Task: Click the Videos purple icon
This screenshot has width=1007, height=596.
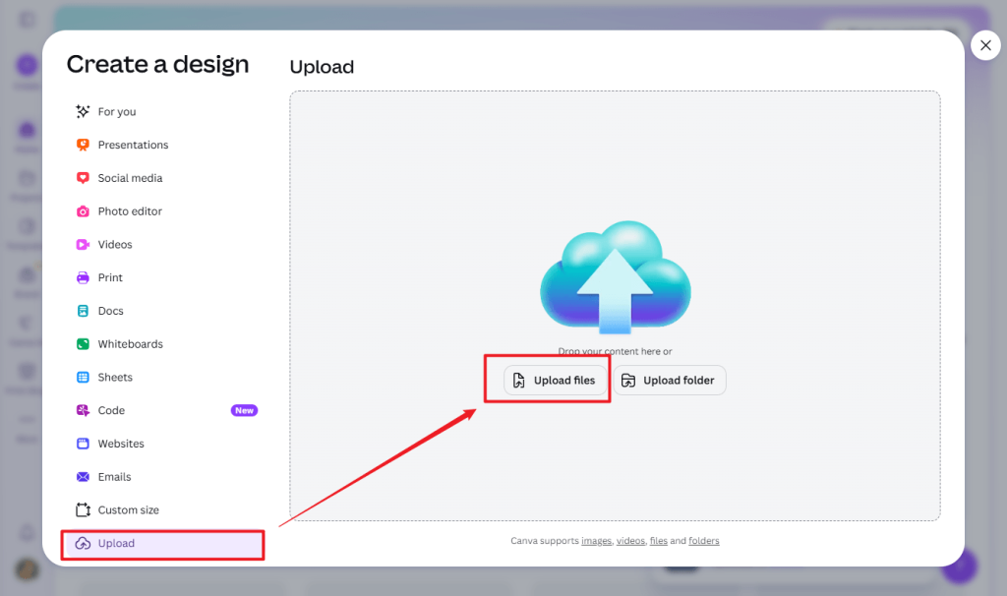Action: click(83, 245)
